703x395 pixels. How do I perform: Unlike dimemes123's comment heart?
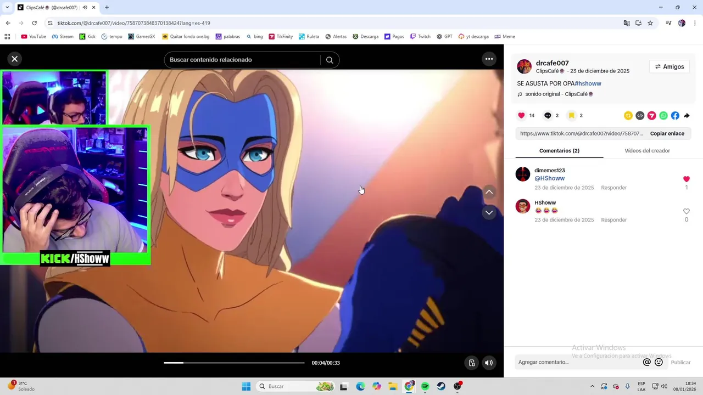pos(686,179)
